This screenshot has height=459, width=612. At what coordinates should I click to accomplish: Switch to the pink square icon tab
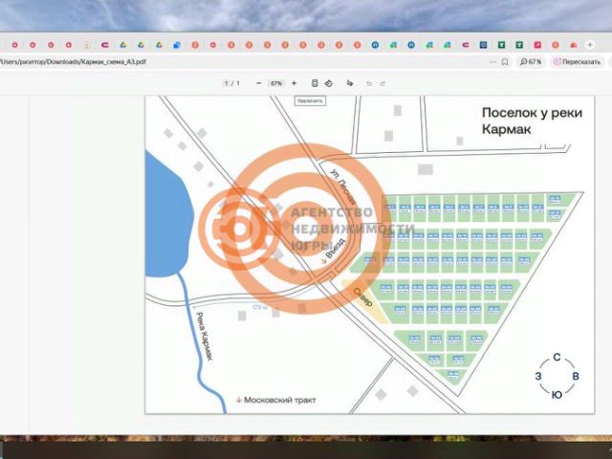537,45
